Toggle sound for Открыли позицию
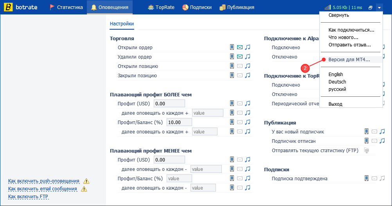This screenshot has height=206, width=392. (x=248, y=66)
